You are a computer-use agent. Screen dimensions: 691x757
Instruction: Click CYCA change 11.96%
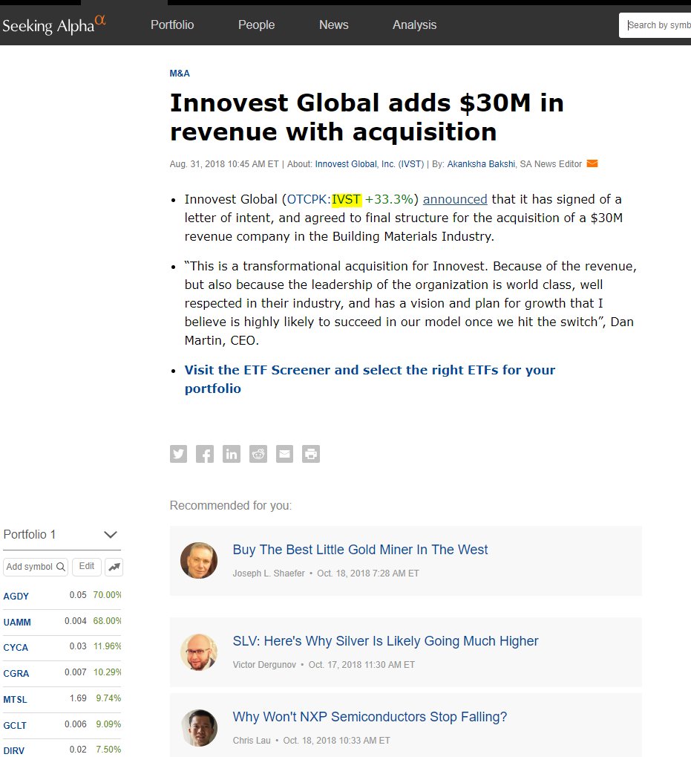coord(107,646)
